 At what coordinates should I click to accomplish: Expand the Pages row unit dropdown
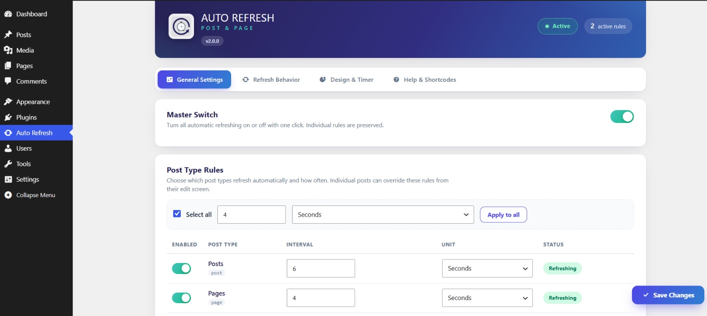[x=487, y=298]
